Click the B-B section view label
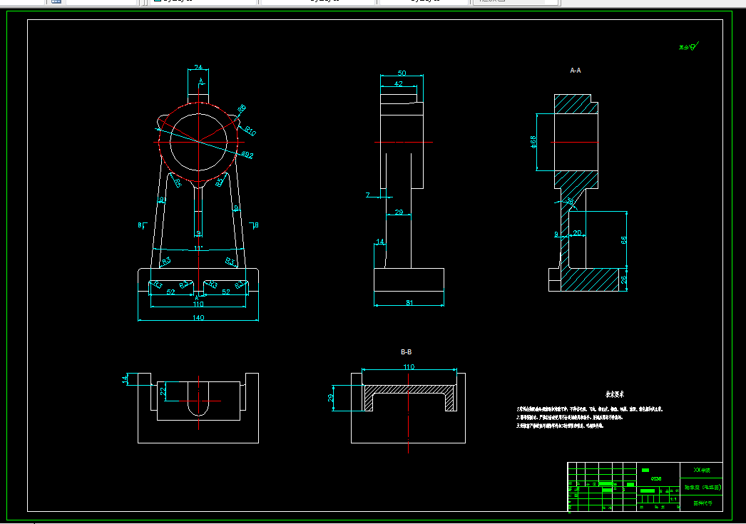This screenshot has height=524, width=746. click(406, 352)
